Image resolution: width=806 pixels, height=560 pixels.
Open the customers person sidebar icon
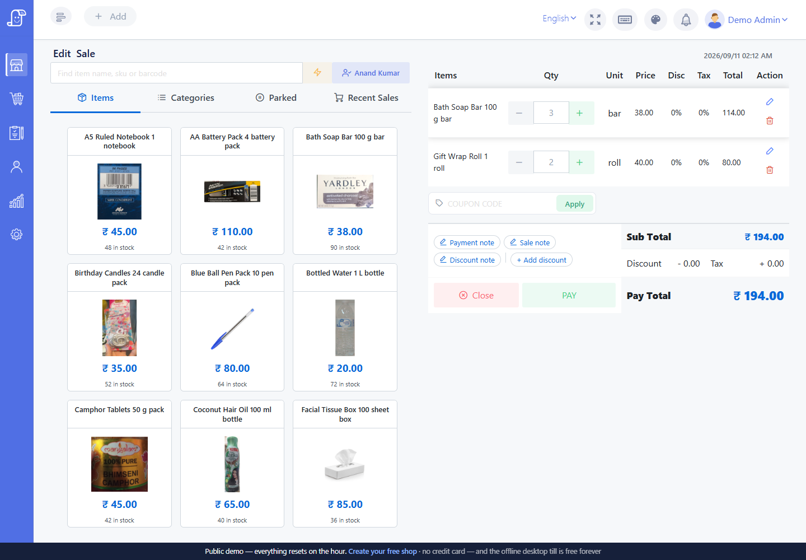(16, 167)
